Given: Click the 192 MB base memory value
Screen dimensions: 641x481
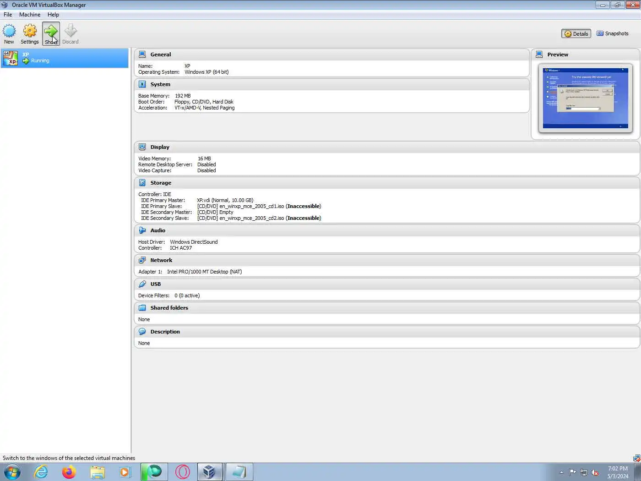Looking at the screenshot, I should pyautogui.click(x=183, y=96).
